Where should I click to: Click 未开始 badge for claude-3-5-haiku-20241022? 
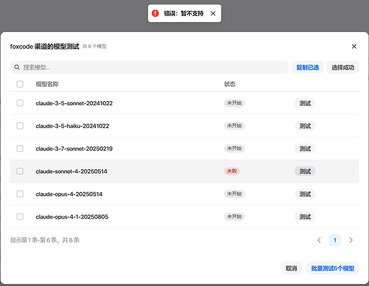click(x=234, y=126)
